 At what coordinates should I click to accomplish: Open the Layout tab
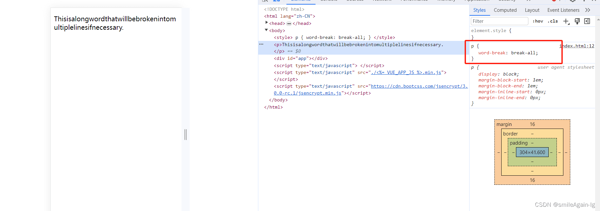(532, 10)
